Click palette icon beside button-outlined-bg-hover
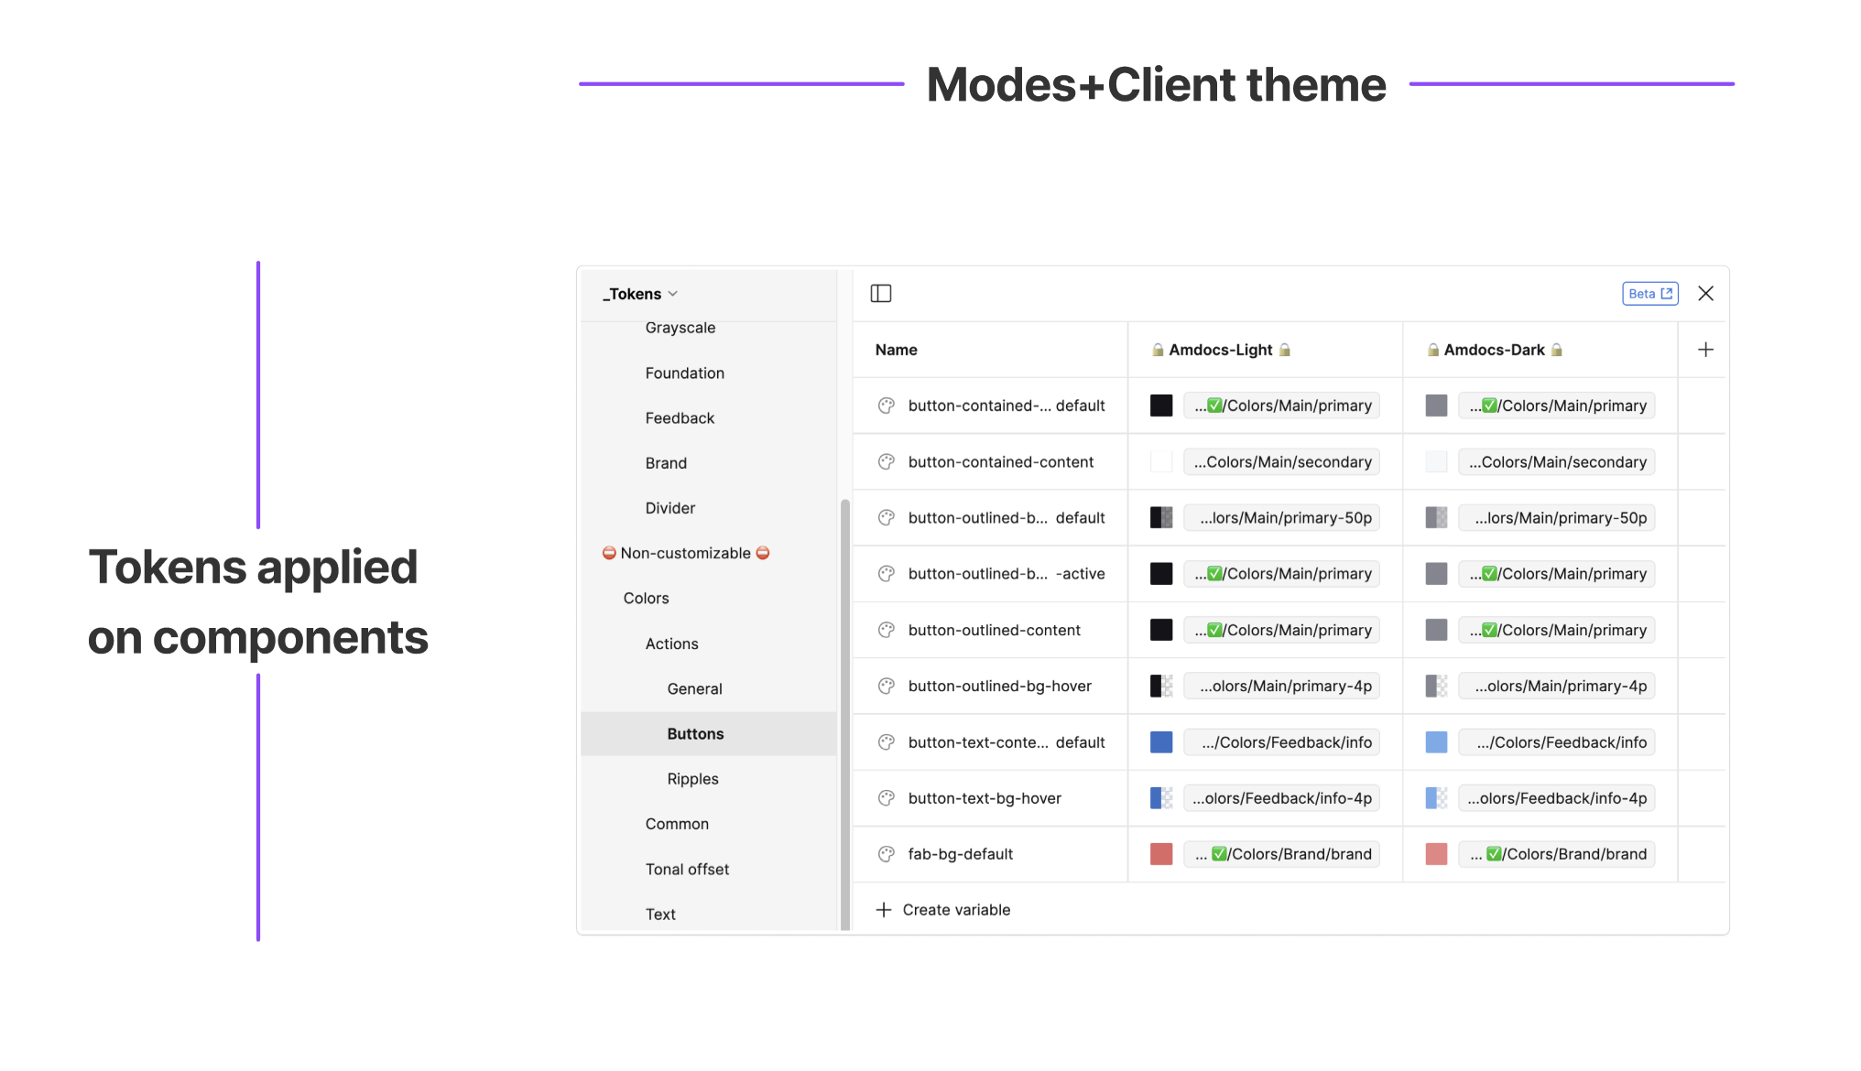 (886, 687)
